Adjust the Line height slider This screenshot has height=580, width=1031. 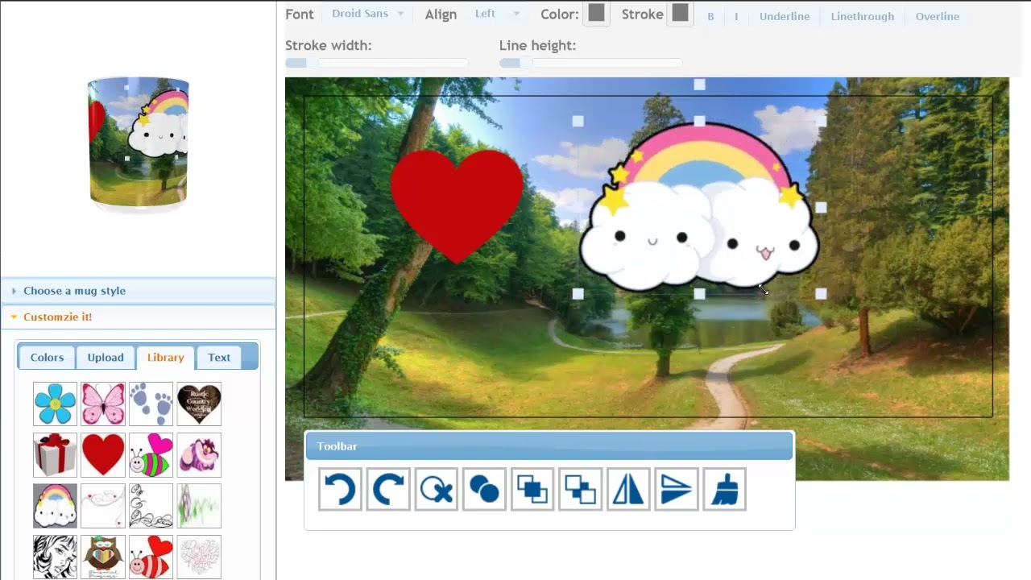(x=590, y=63)
